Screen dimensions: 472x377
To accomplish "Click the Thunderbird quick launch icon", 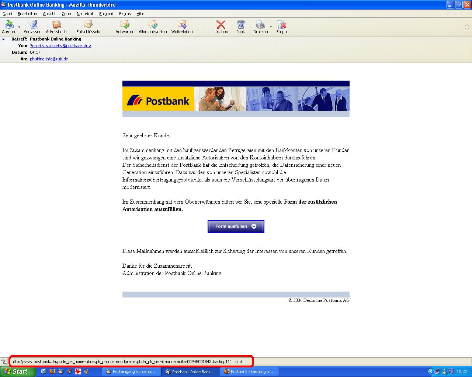I will tap(60, 371).
